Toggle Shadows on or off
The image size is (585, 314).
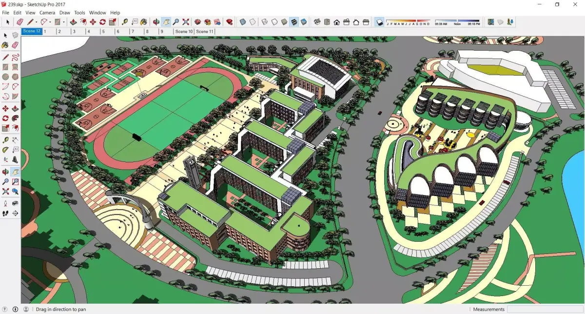pyautogui.click(x=379, y=22)
